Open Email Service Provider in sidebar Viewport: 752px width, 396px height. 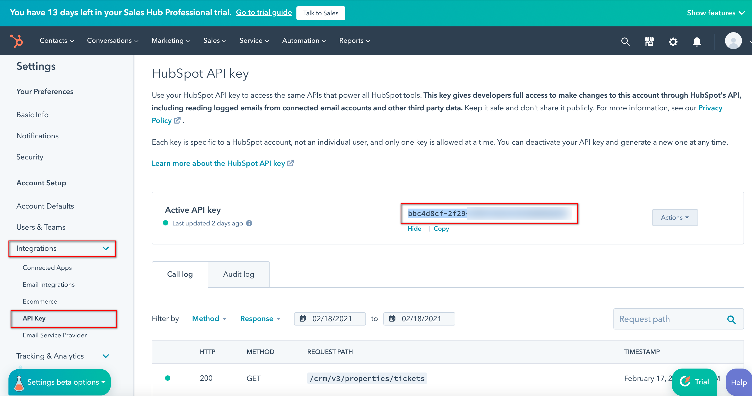pos(54,335)
